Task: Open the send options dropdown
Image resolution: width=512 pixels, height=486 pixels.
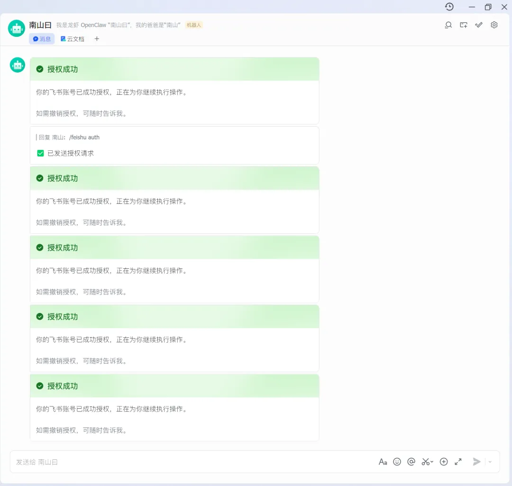Action: (x=490, y=462)
